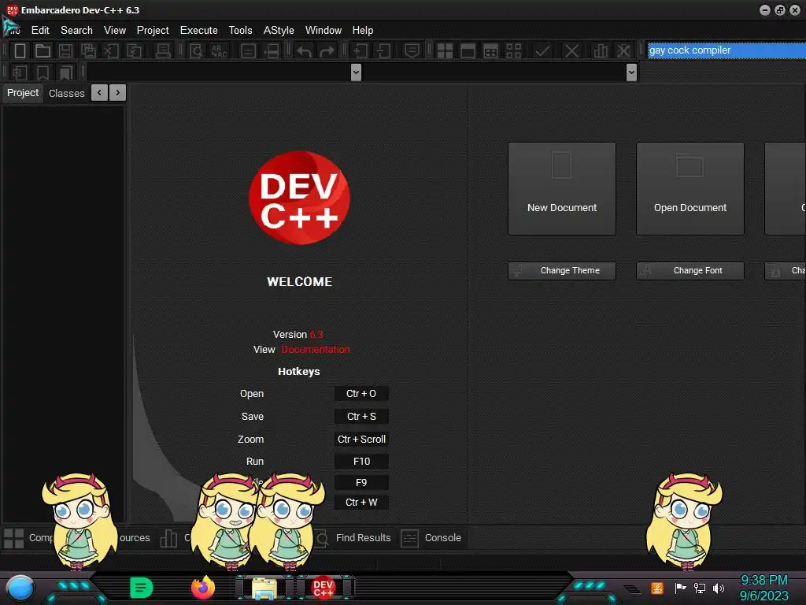Click the Stop execution X icon
This screenshot has width=806, height=605.
coord(571,51)
